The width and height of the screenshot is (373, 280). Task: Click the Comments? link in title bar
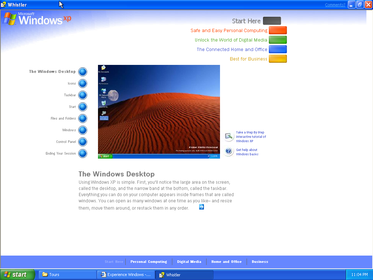[335, 5]
